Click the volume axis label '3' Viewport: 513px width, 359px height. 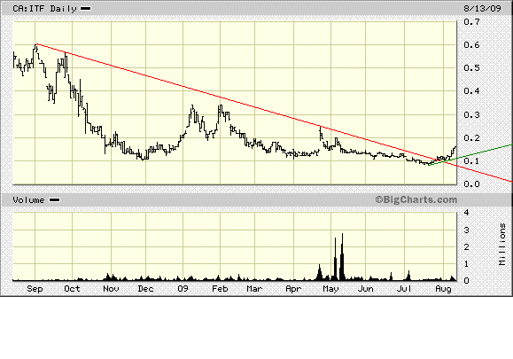[x=467, y=230]
